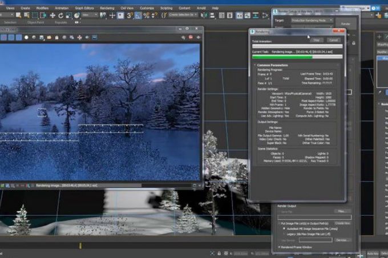Open the Arnold menu
The width and height of the screenshot is (388, 258).
pos(201,8)
